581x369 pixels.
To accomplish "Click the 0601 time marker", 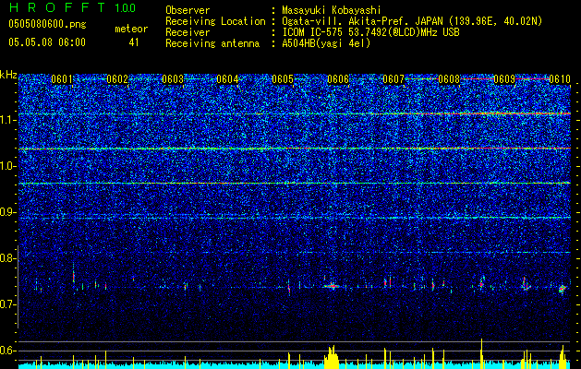I will pos(62,79).
